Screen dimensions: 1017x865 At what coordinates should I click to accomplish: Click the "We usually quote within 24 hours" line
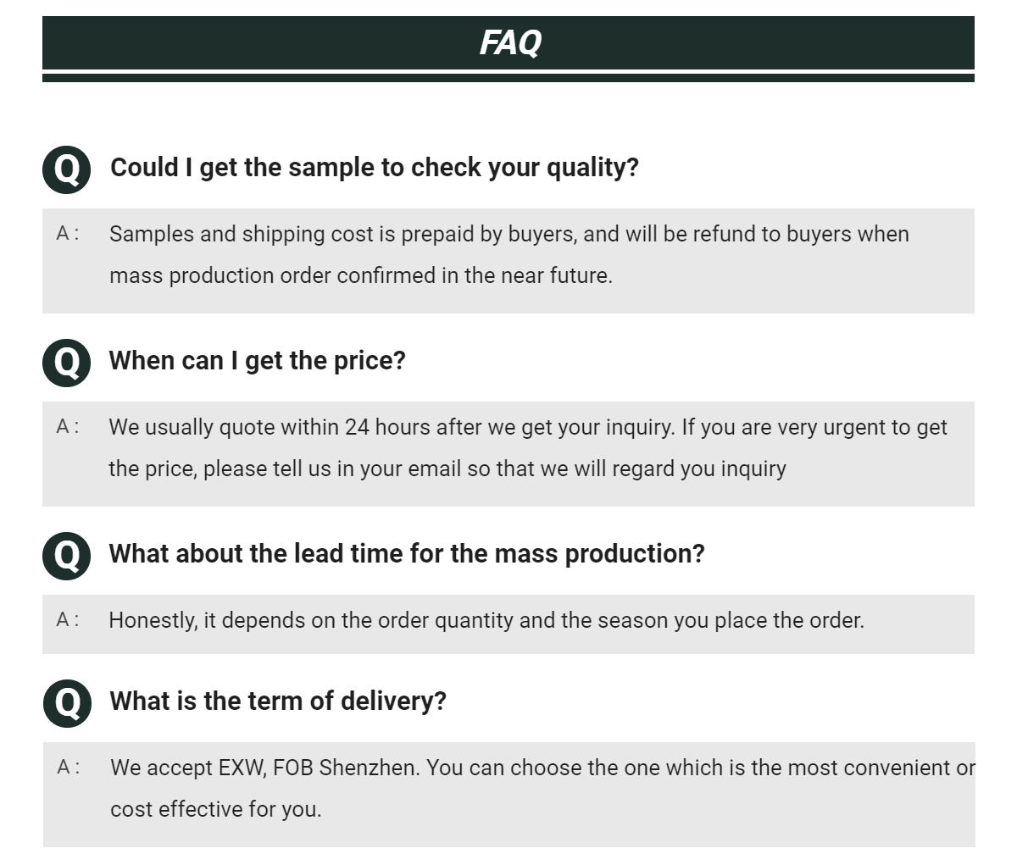pyautogui.click(x=527, y=428)
